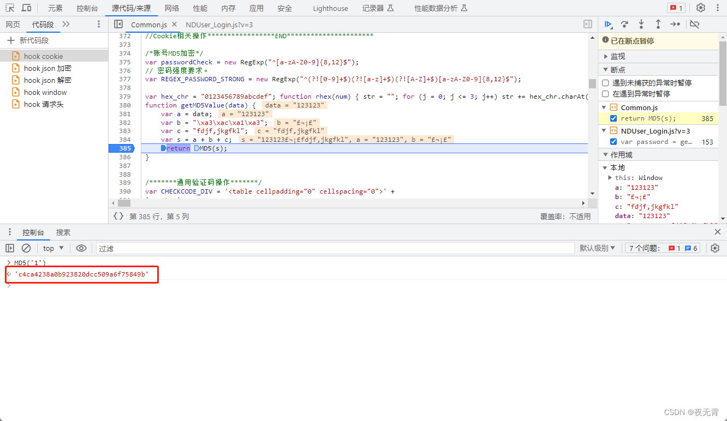Open the 默认级别 log level dropdown
The width and height of the screenshot is (727, 421).
coord(598,248)
